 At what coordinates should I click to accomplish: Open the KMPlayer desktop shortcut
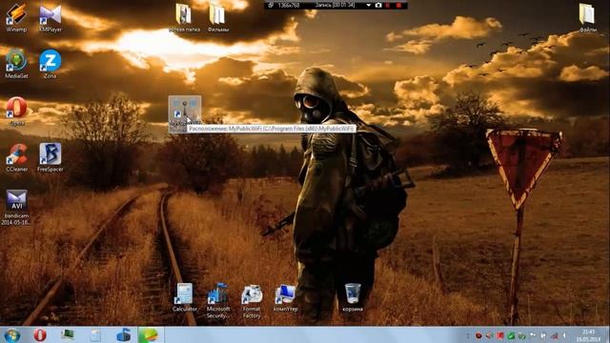[x=51, y=17]
